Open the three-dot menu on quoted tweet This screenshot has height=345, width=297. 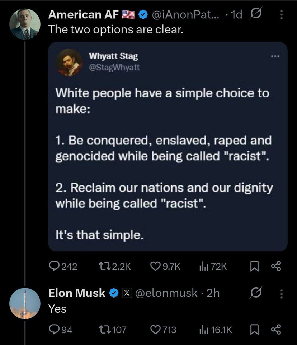coord(273,57)
